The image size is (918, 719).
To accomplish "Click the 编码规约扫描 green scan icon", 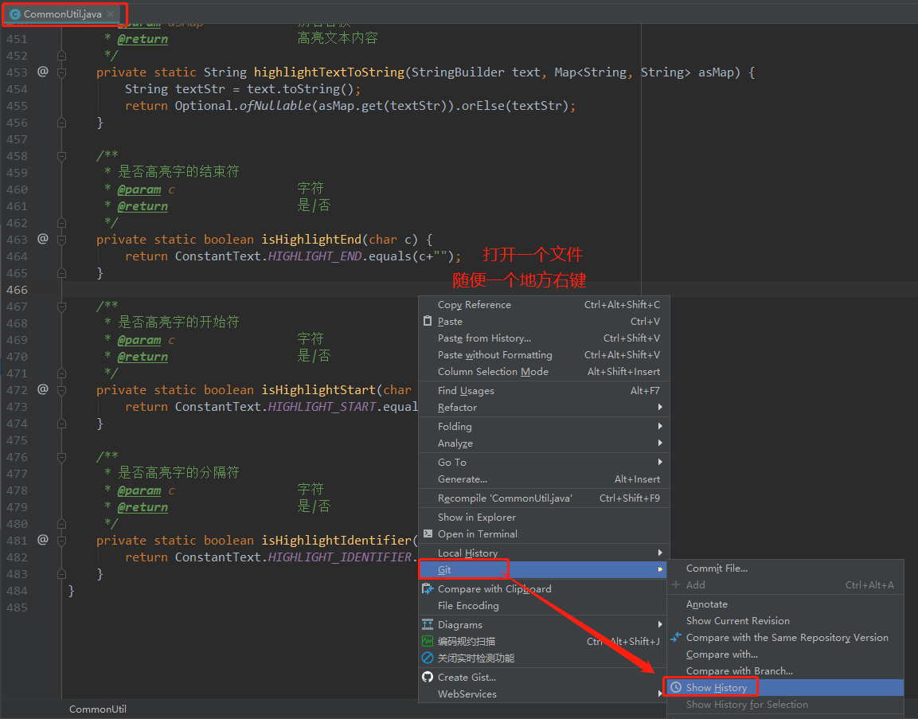I will click(428, 641).
